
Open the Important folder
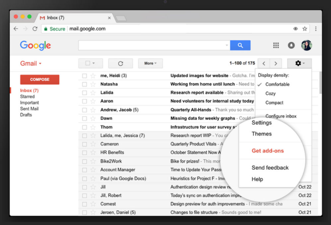pos(29,103)
